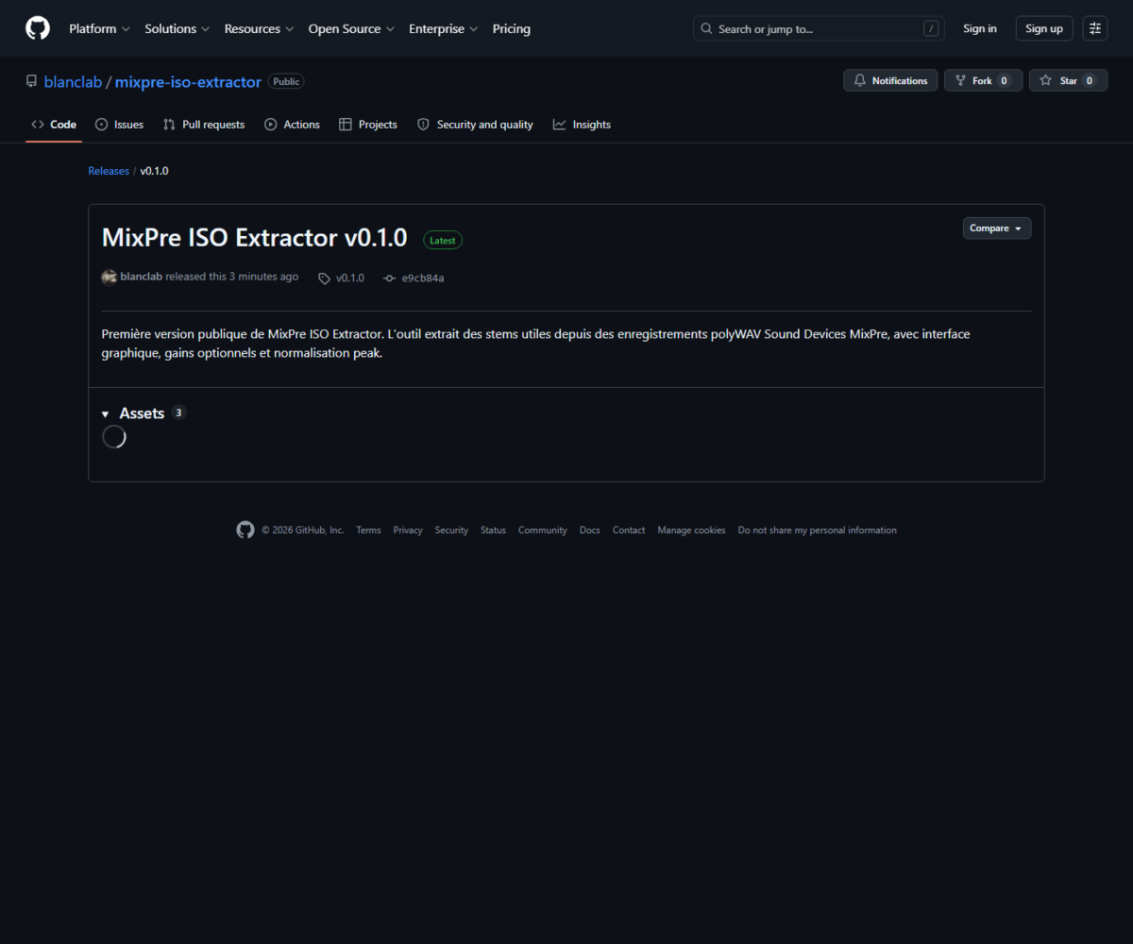Click the MixPre ISO Extractor v0.1.0 title

pyautogui.click(x=254, y=238)
